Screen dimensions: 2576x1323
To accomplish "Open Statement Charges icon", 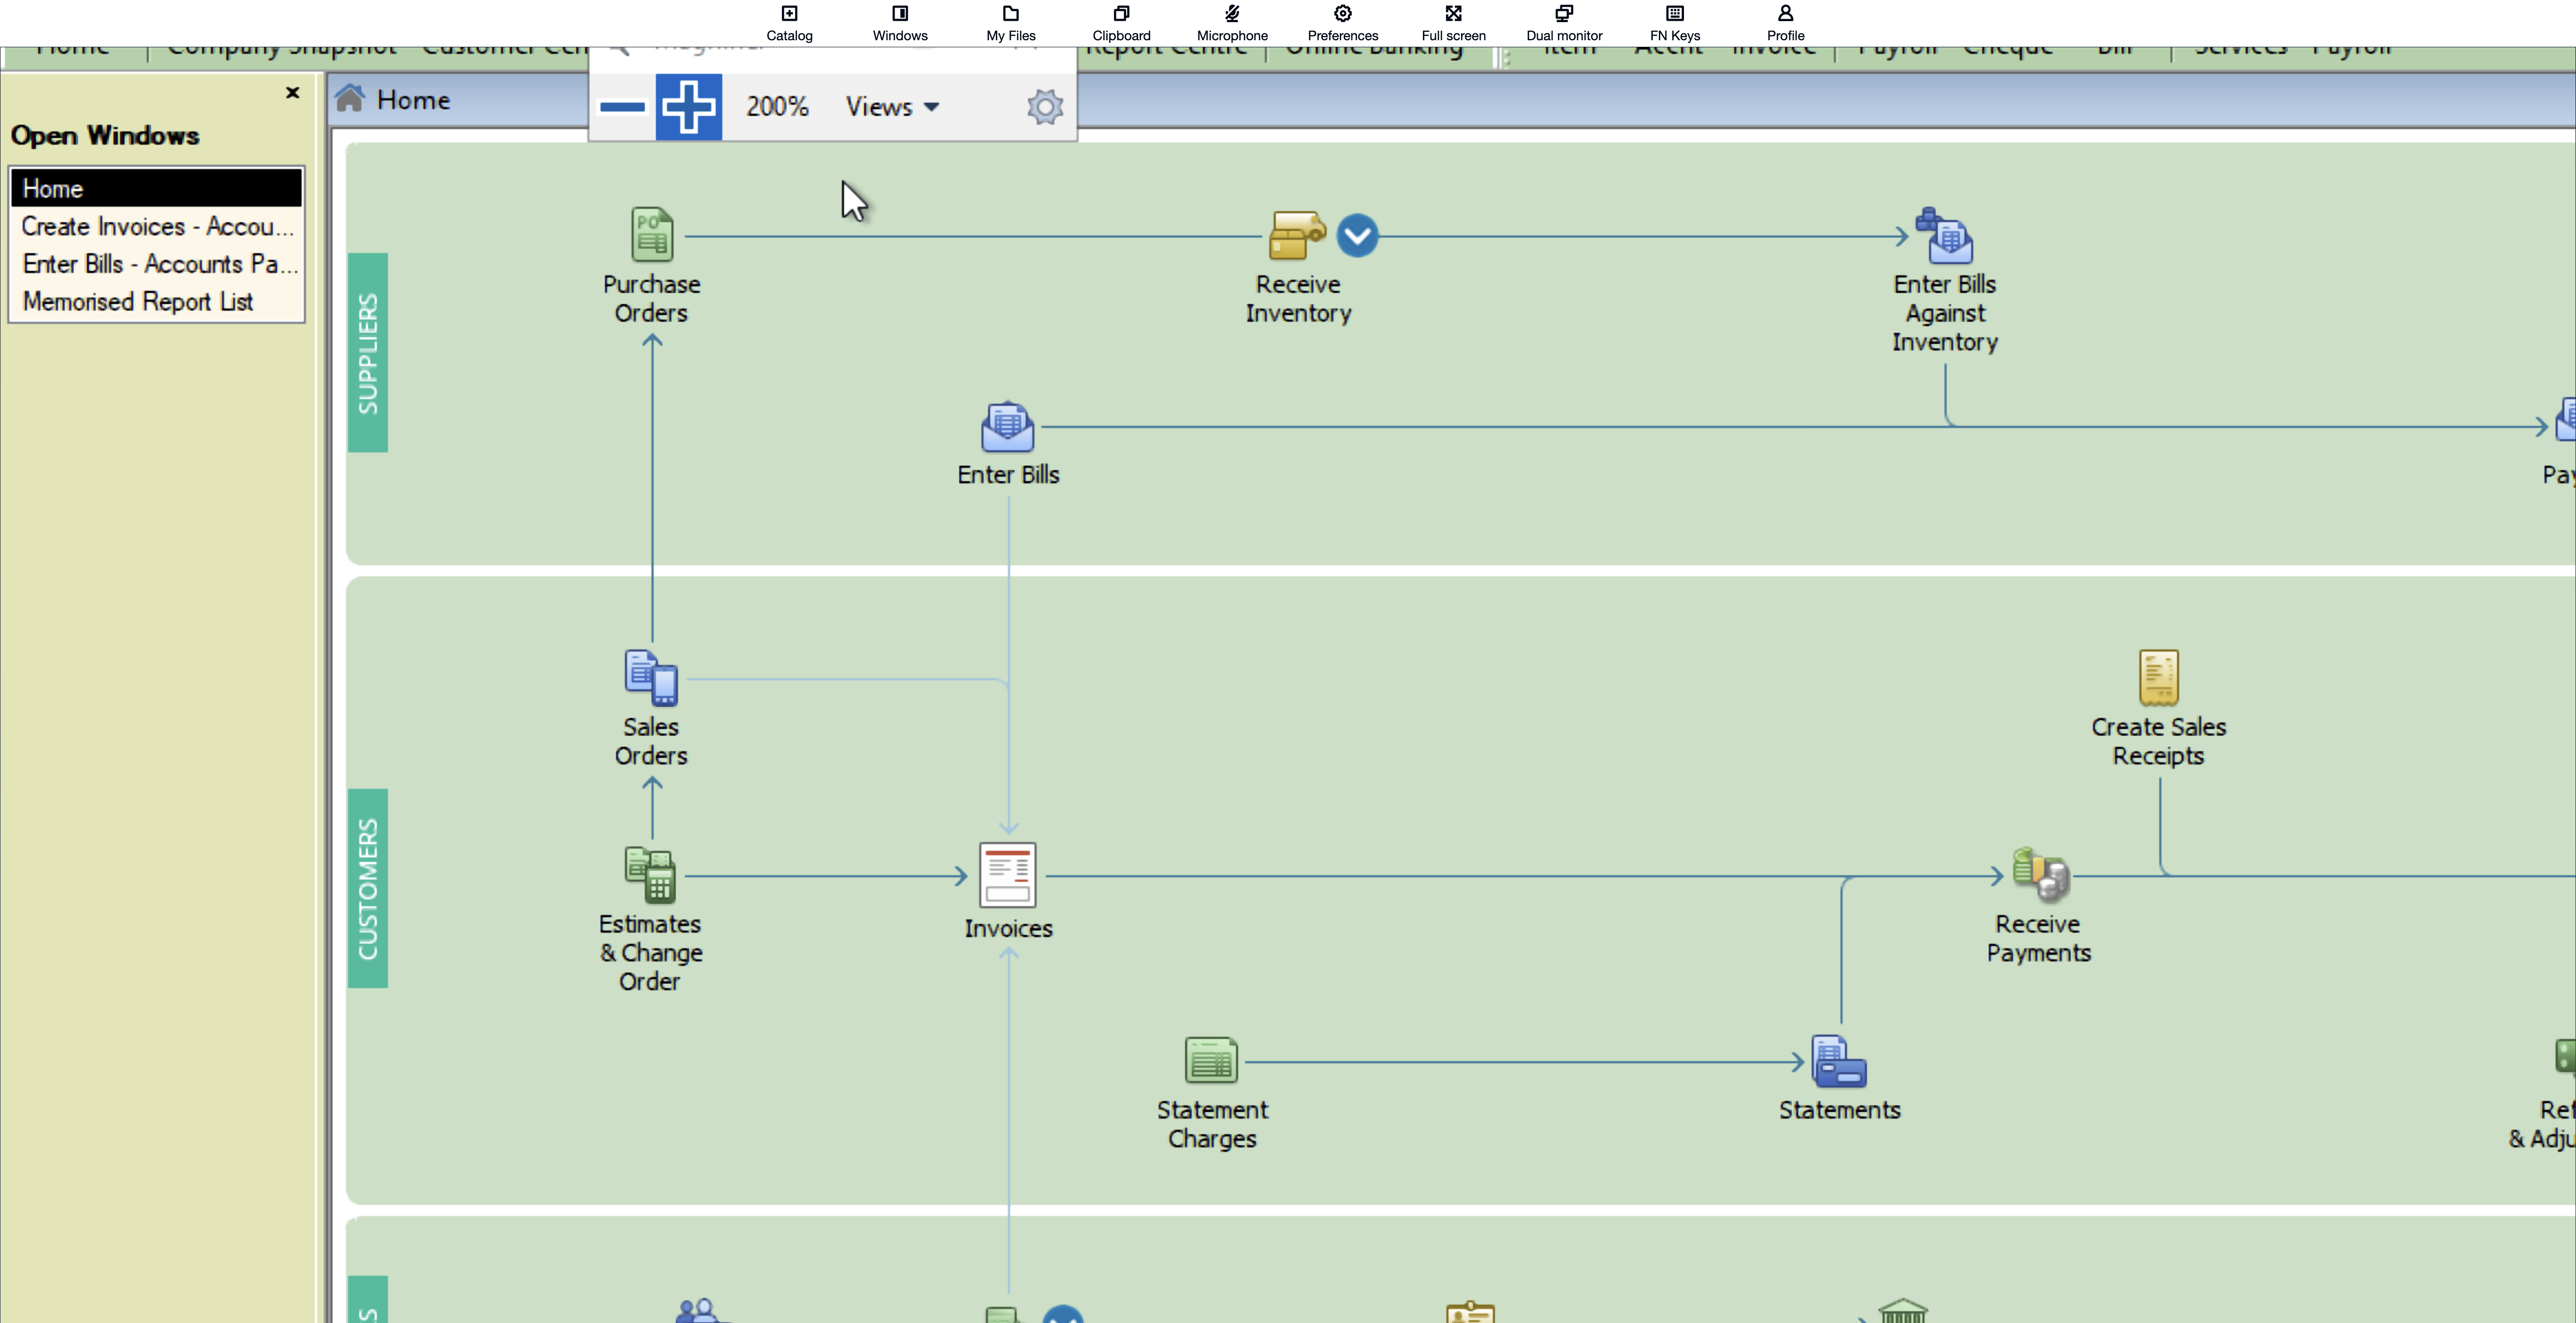I will (x=1211, y=1060).
